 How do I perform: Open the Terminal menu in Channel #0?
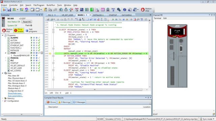[x=157, y=18]
